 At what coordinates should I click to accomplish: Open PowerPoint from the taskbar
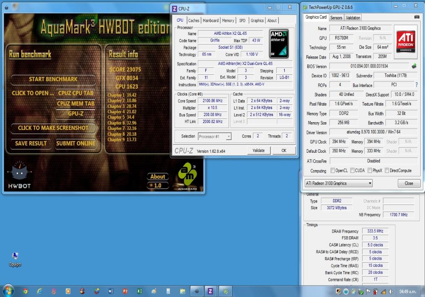click(125, 291)
